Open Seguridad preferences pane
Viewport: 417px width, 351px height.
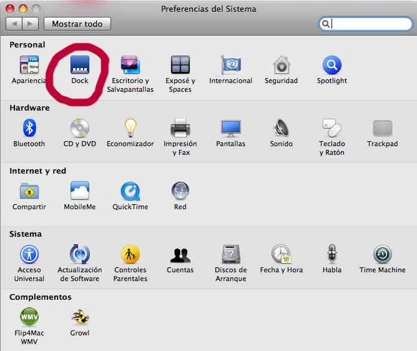coord(281,66)
